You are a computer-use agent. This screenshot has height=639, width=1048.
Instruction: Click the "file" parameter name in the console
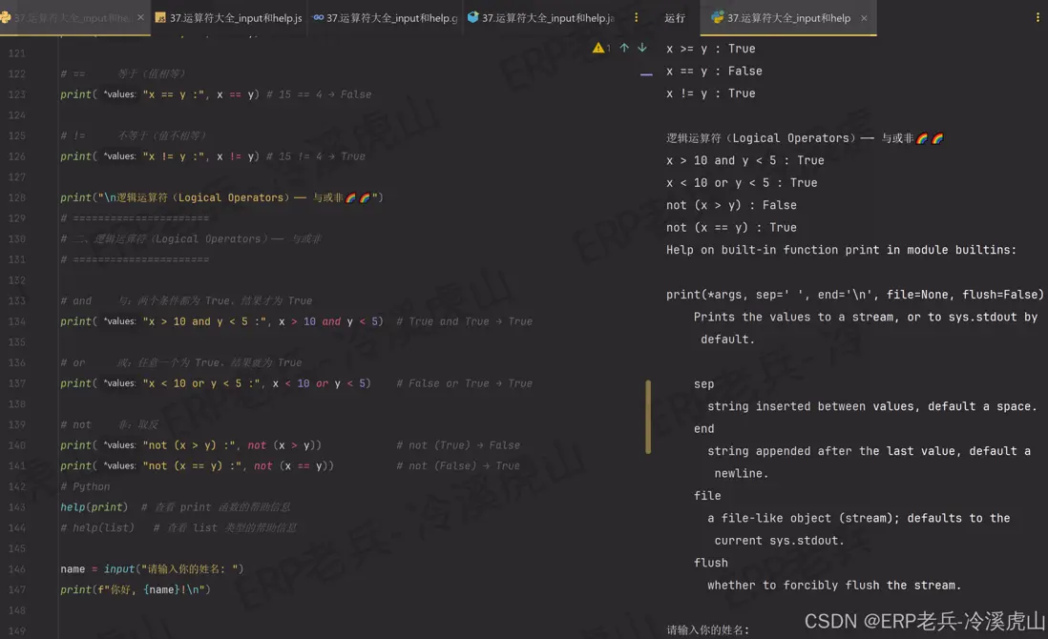(707, 495)
